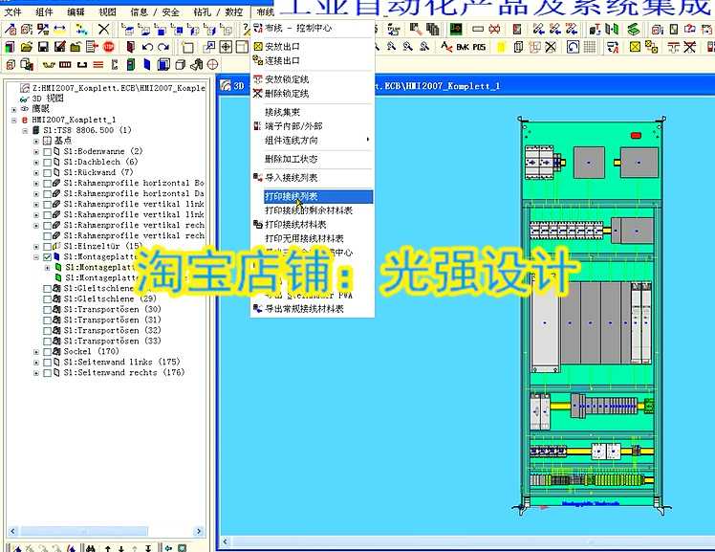Click the green terminal block icon
715x552 pixels.
coord(131,64)
